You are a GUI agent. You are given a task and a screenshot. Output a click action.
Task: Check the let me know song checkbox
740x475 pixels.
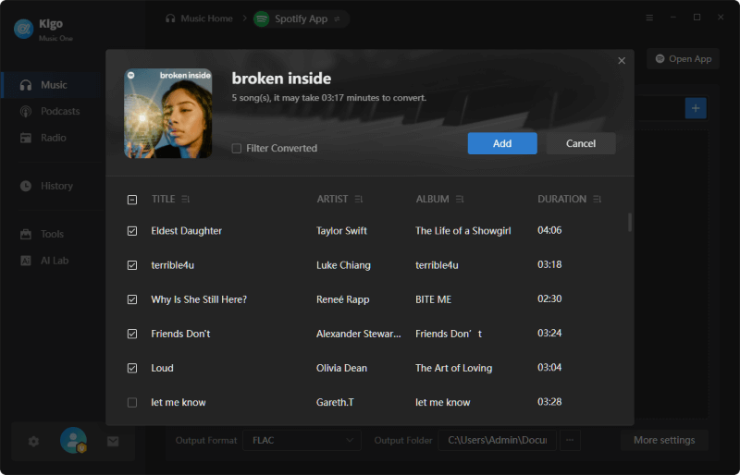[132, 403]
